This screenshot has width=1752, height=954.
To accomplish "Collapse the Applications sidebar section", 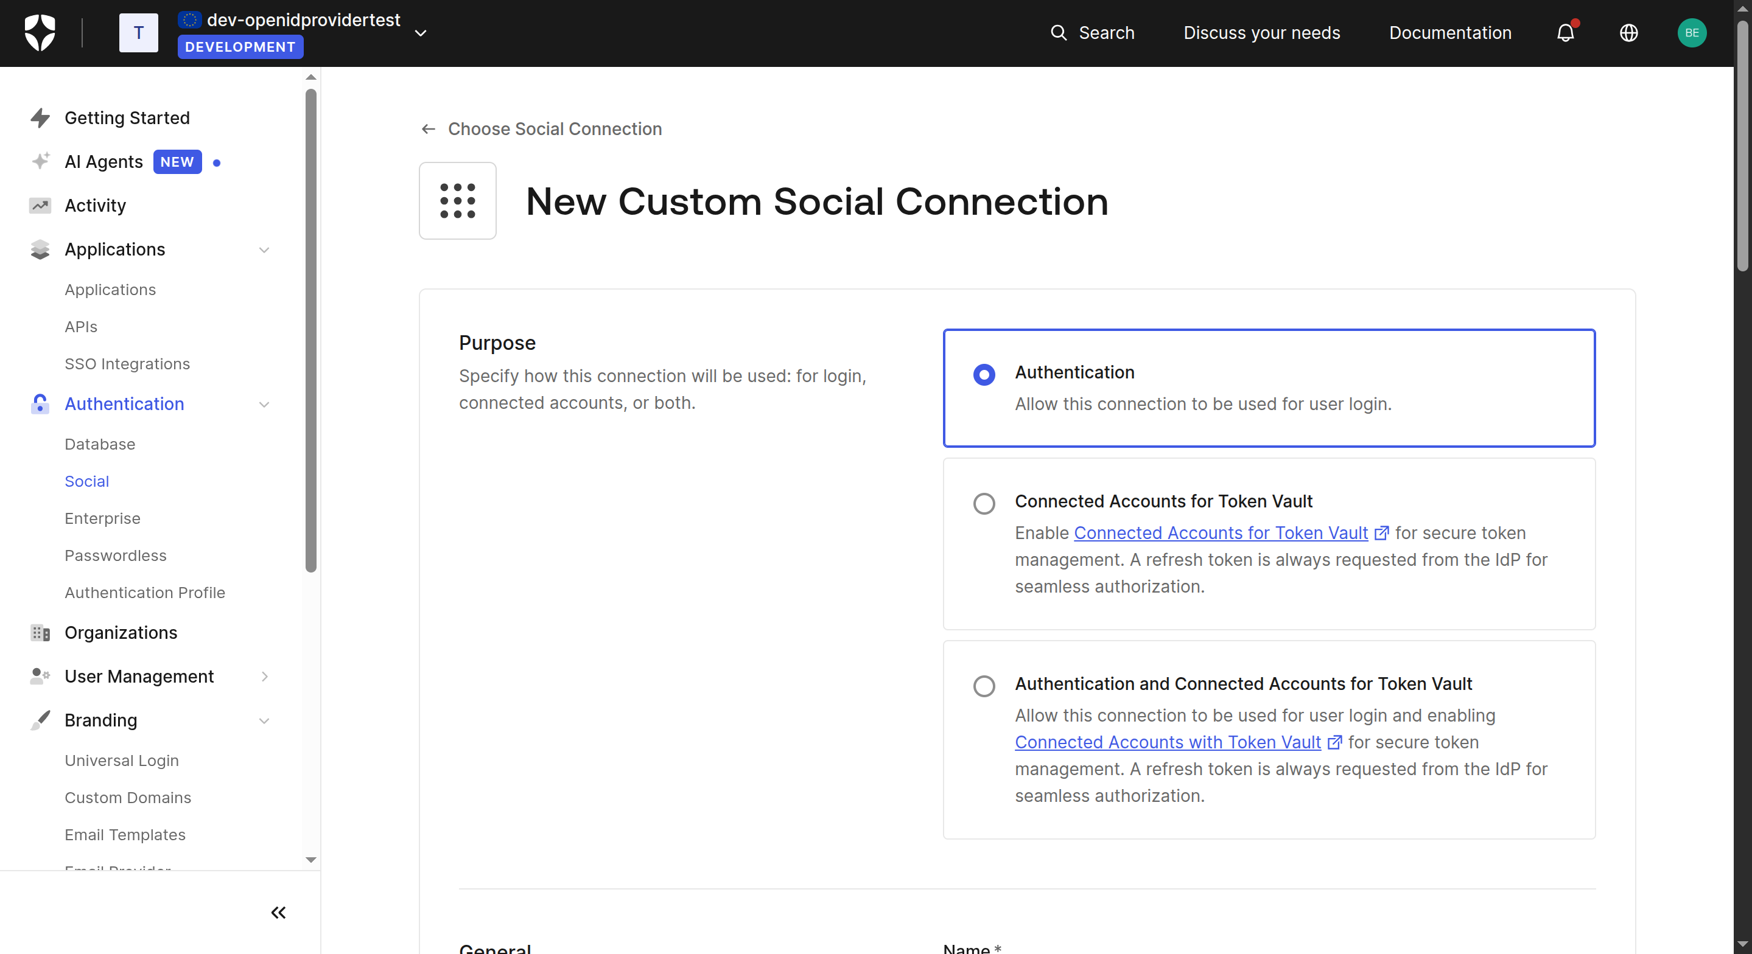I will click(x=264, y=249).
